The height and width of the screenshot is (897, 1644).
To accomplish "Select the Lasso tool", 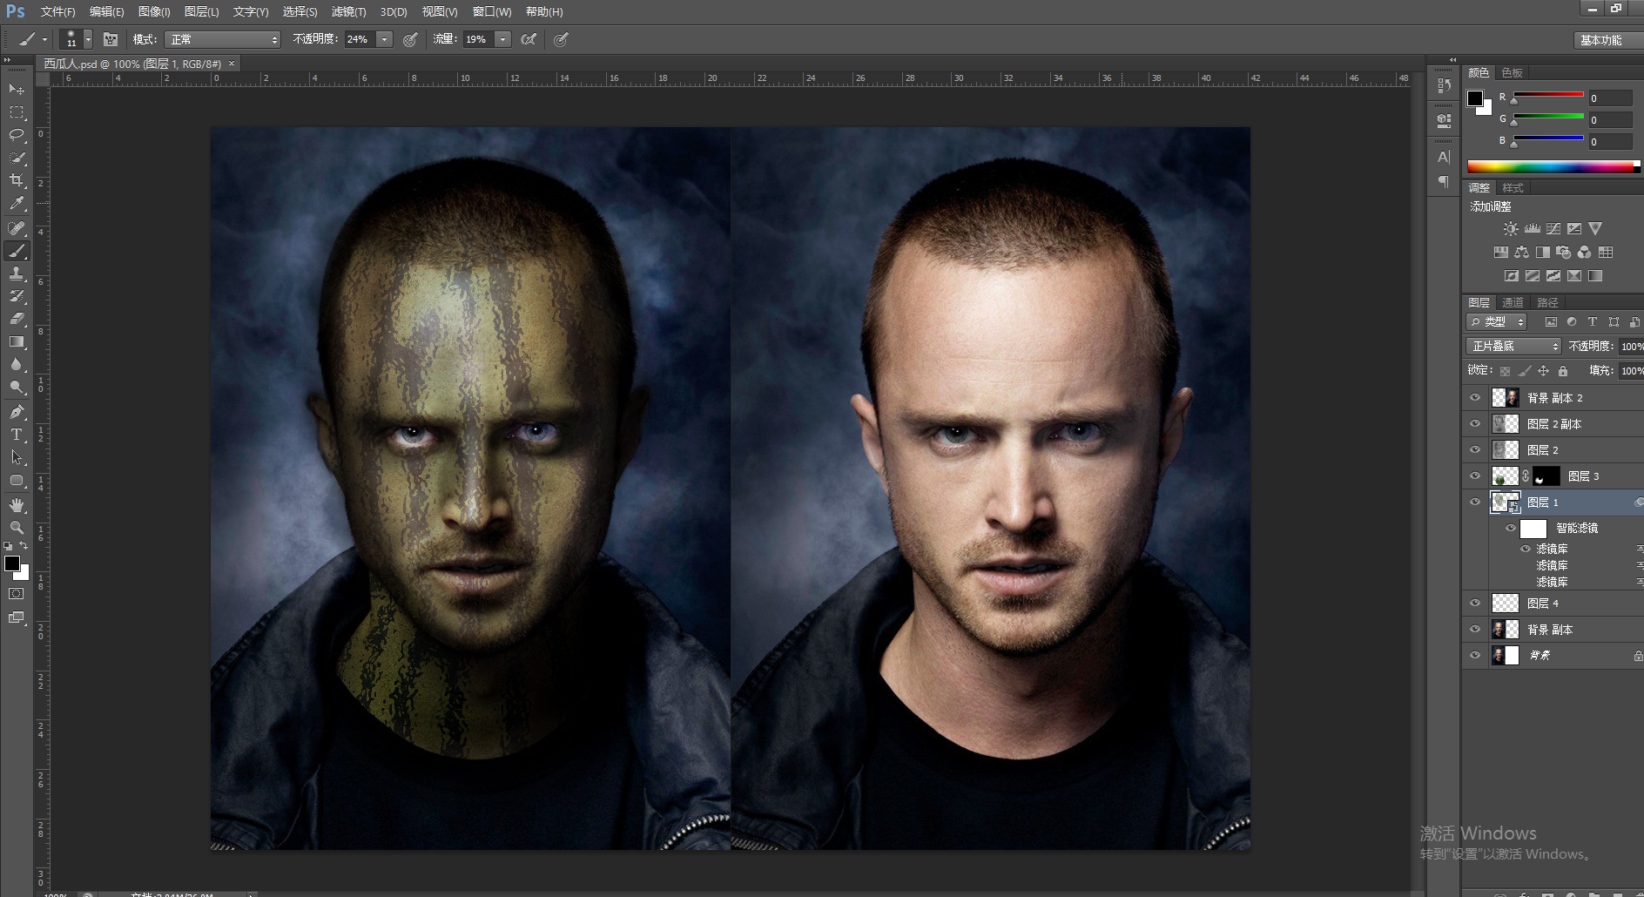I will click(x=17, y=134).
